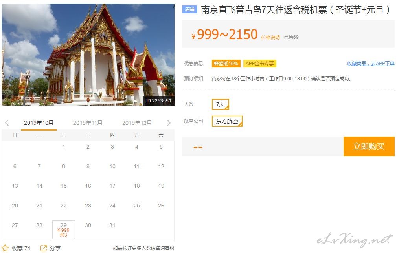Switch to the 2019年10月 tab
Screen dimensions: 397x253
(39, 123)
